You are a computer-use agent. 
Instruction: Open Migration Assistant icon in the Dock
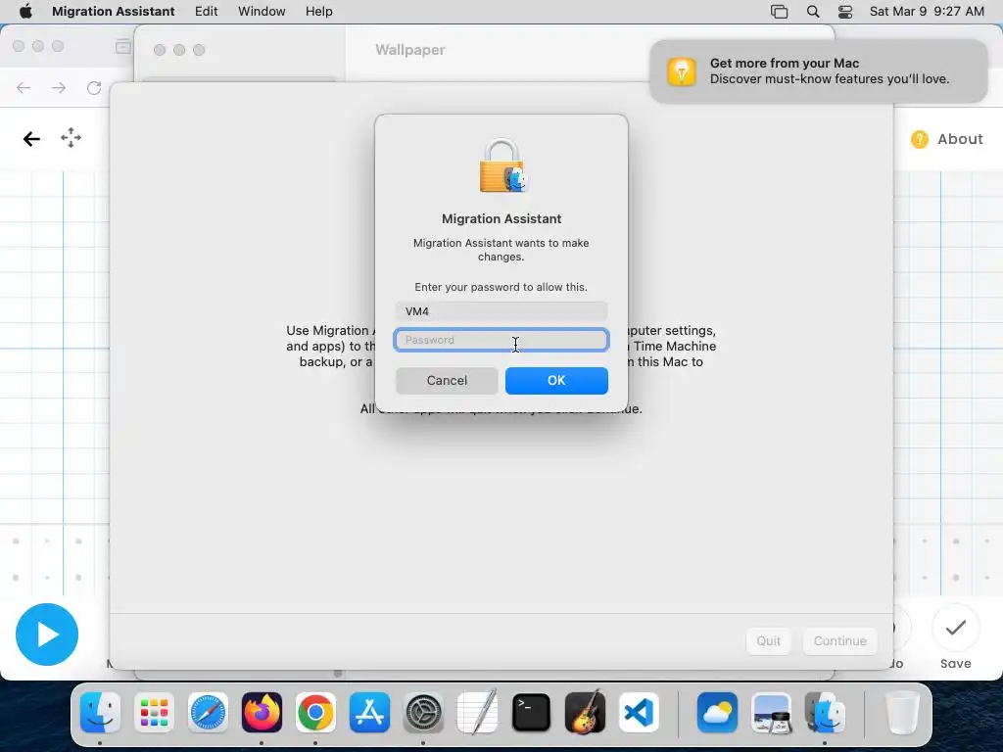click(825, 713)
